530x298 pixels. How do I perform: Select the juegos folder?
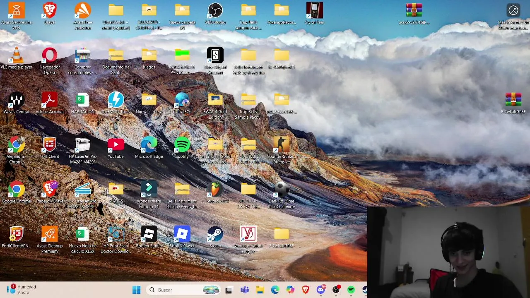[149, 58]
